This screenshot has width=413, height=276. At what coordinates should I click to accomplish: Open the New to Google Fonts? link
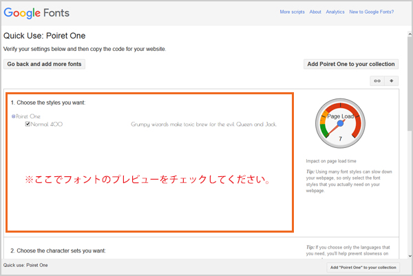pos(372,12)
